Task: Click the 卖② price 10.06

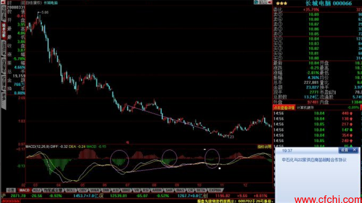Action: pyautogui.click(x=314, y=29)
